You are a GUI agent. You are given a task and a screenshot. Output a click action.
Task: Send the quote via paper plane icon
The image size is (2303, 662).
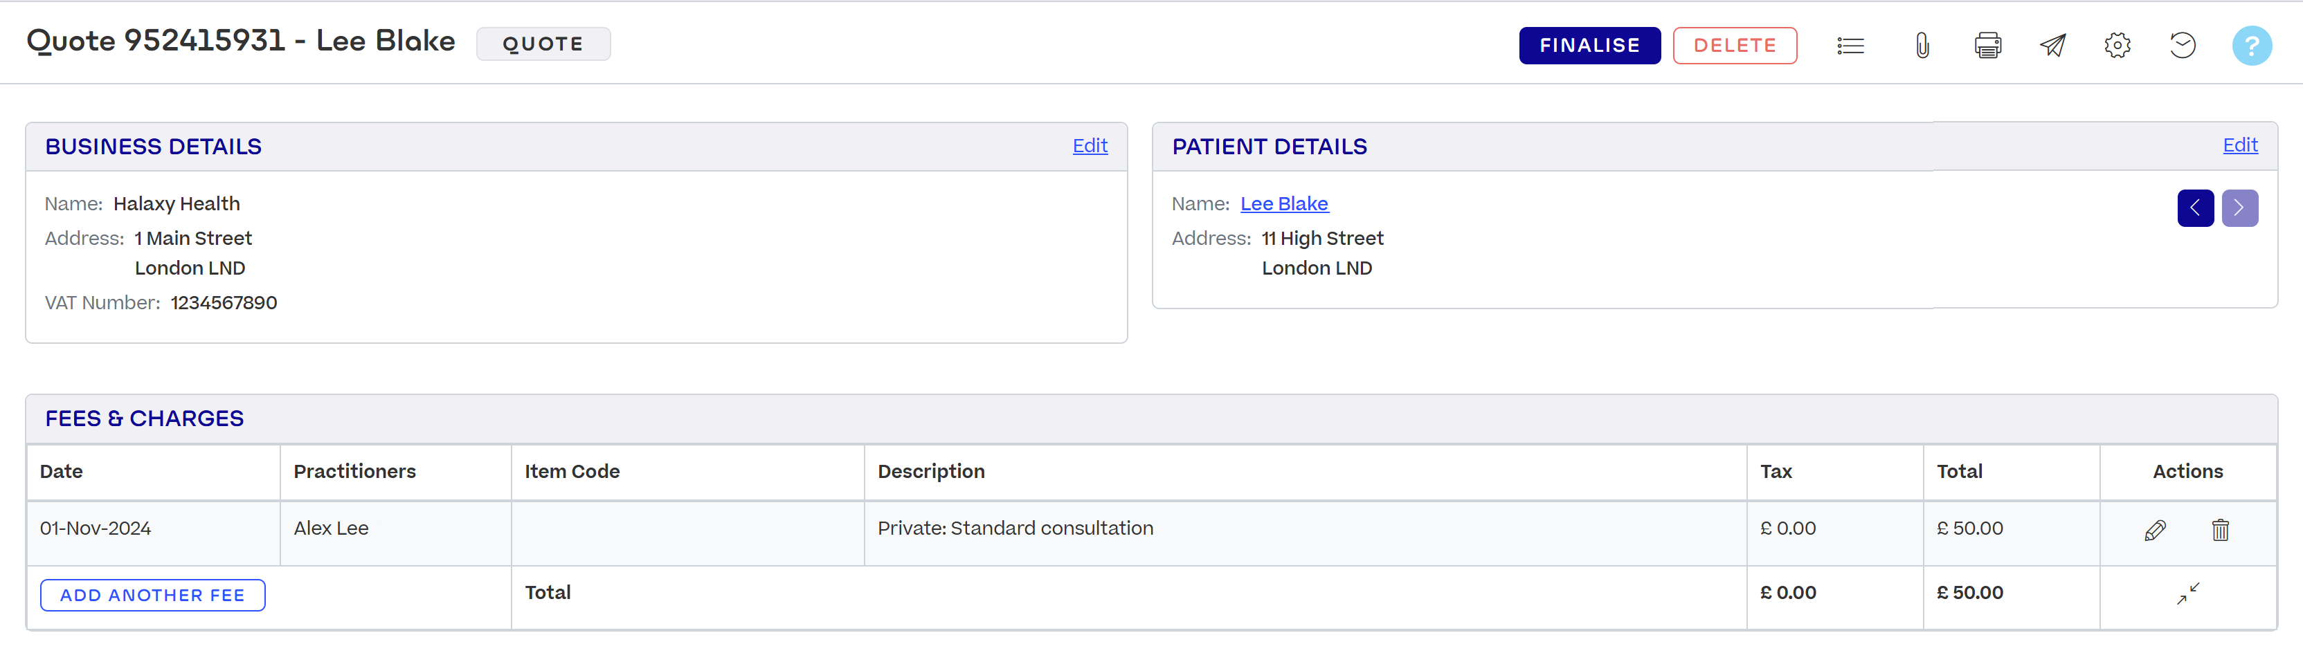[x=2052, y=46]
